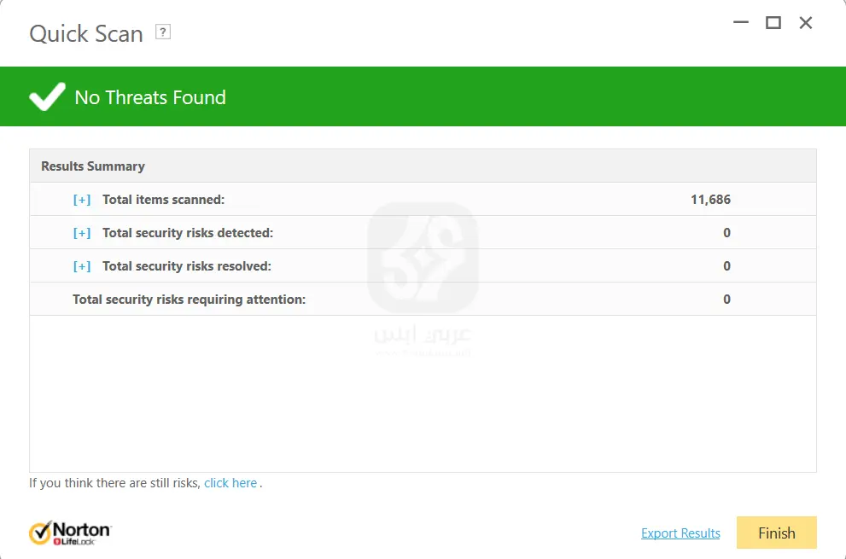Click the help question mark icon

(163, 32)
